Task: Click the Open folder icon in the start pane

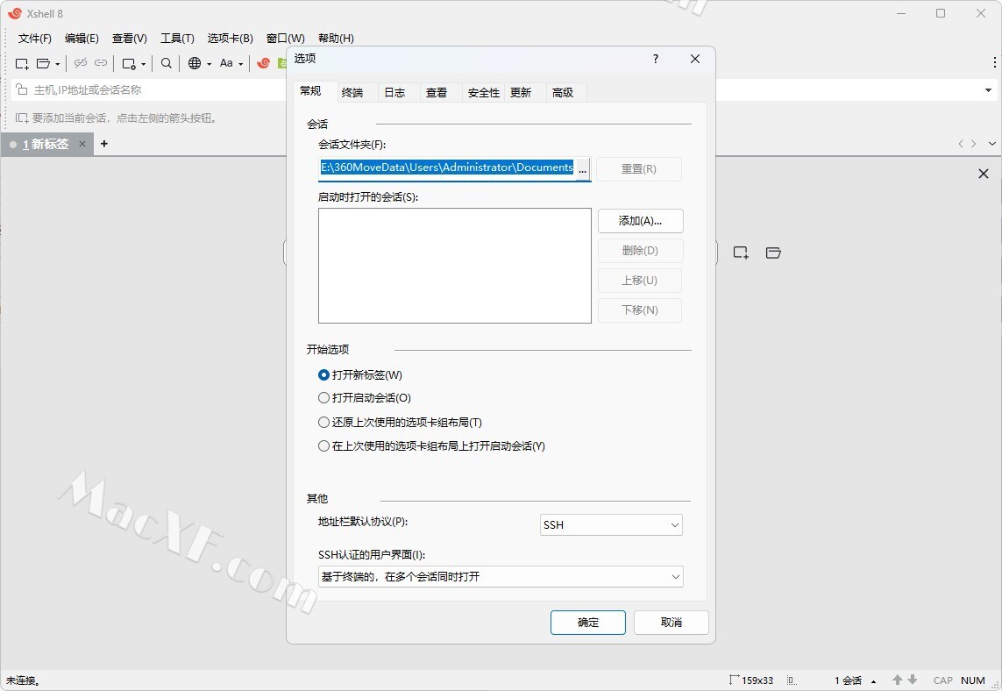Action: point(773,253)
